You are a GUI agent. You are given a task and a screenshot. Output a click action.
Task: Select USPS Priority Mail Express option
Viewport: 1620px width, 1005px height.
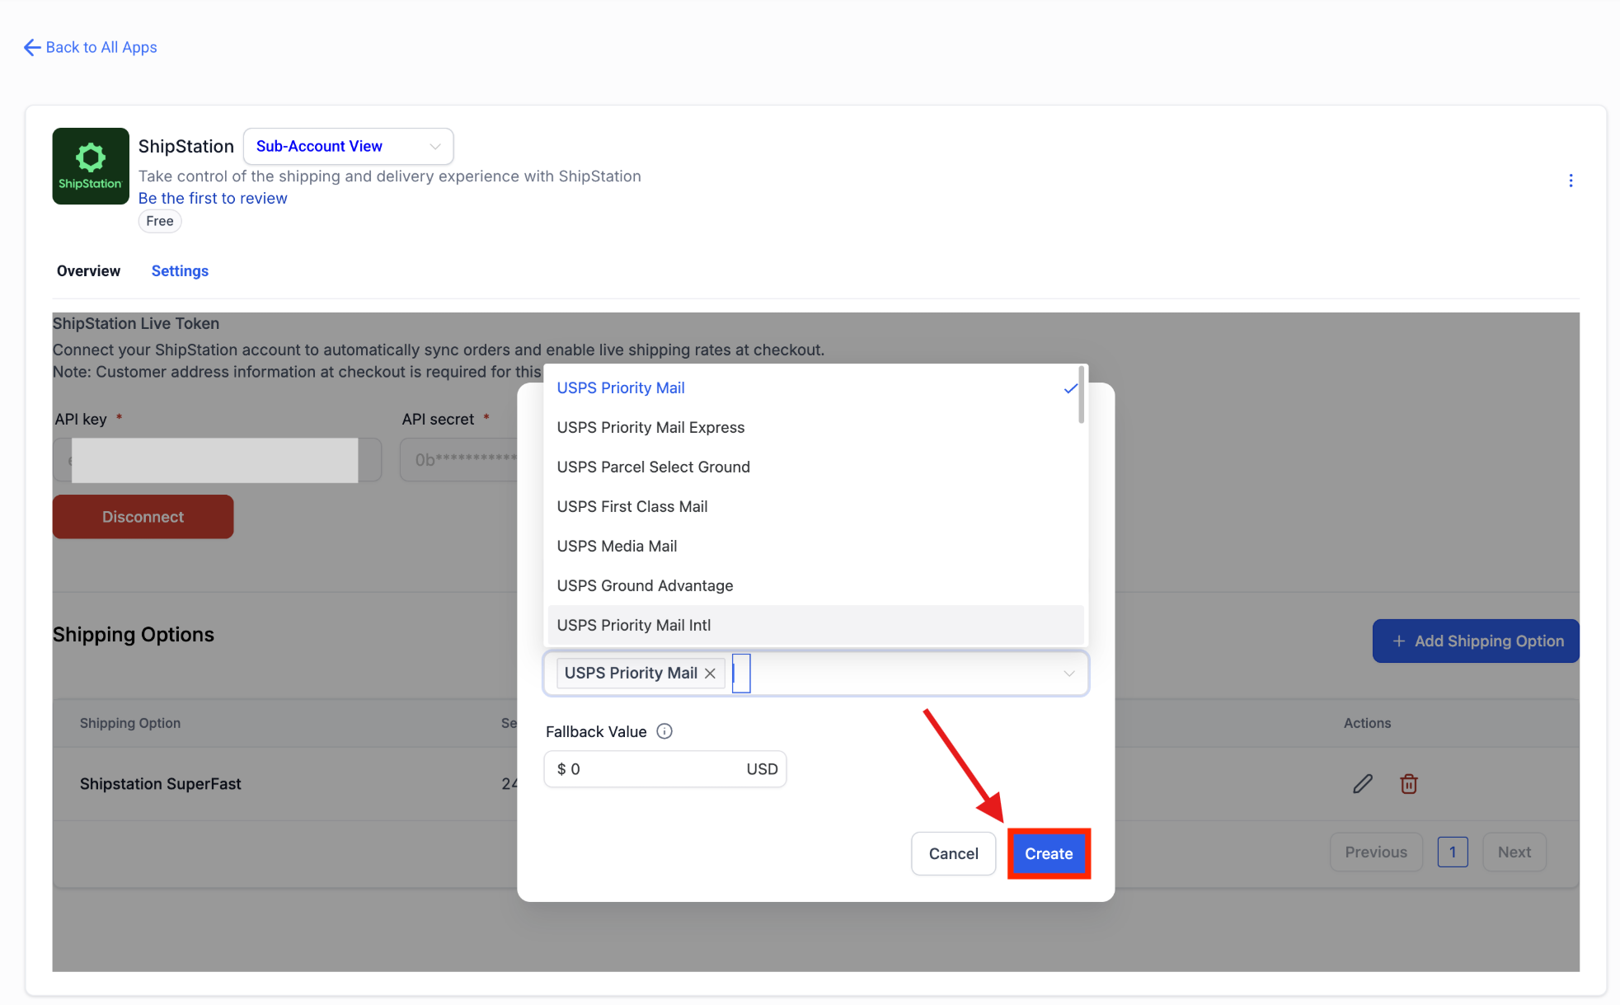[x=650, y=428]
